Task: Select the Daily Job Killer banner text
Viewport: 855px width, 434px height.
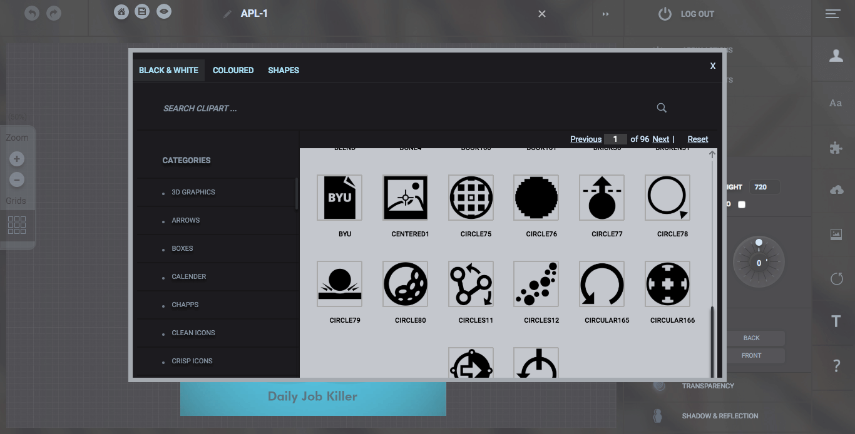Action: point(312,396)
